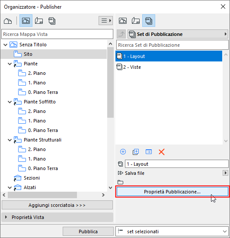
Task: Open the Salva file arrow menu
Action: point(225,173)
